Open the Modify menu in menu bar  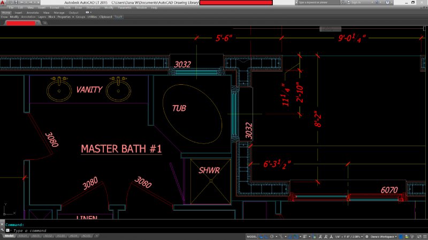(109, 8)
